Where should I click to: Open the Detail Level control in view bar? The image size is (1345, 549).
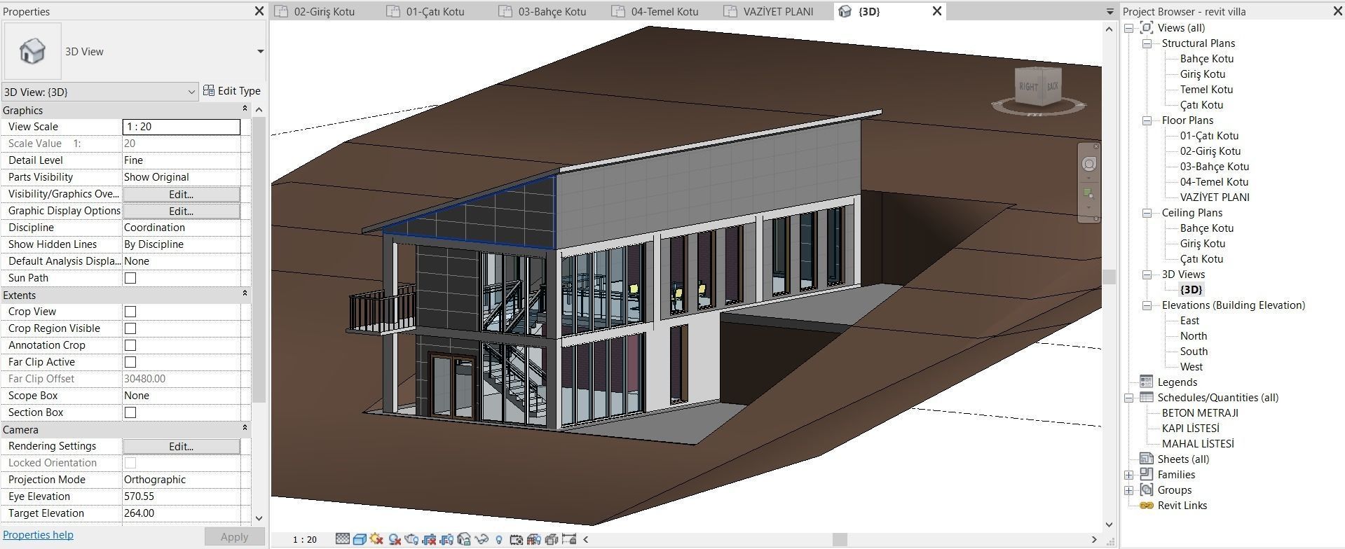[343, 539]
